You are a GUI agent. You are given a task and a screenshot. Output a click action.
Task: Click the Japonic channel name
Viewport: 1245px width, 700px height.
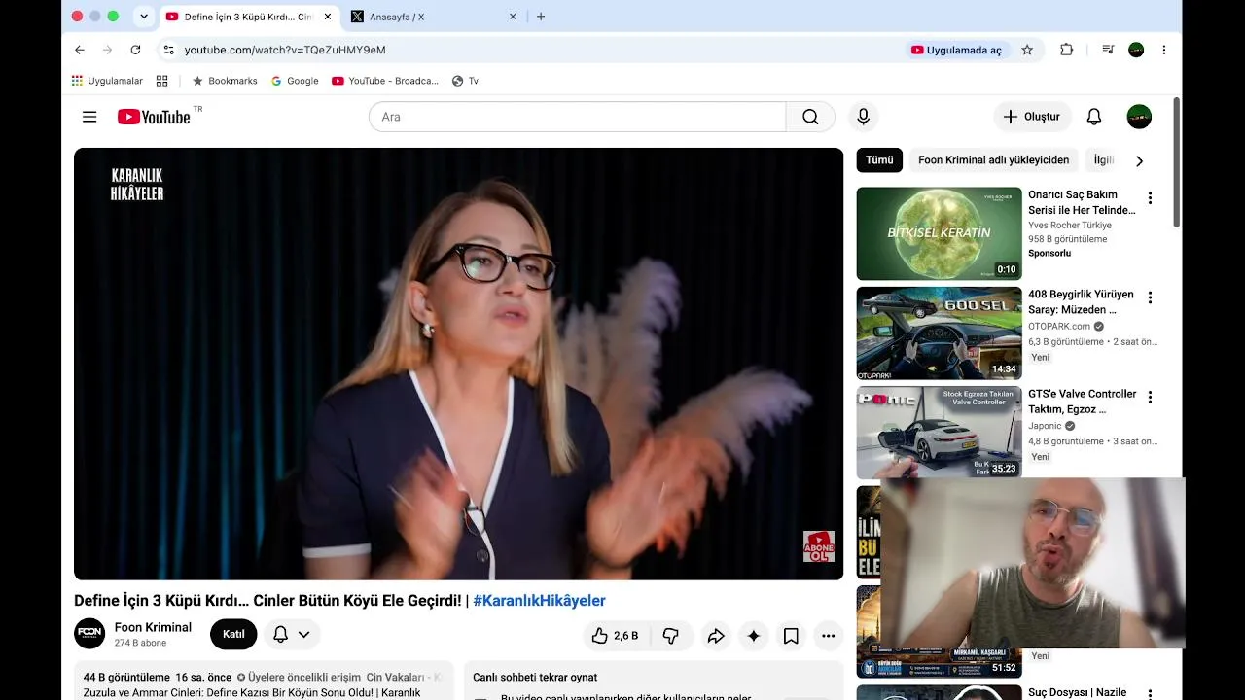pos(1046,426)
